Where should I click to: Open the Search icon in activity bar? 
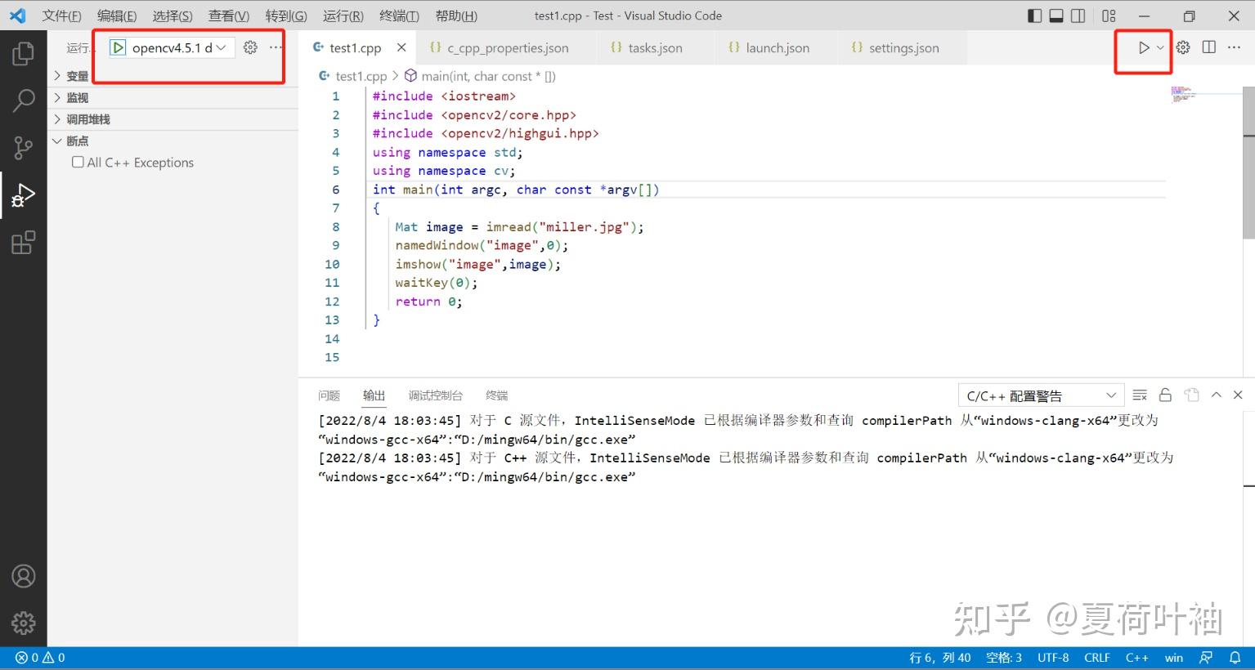(x=24, y=100)
